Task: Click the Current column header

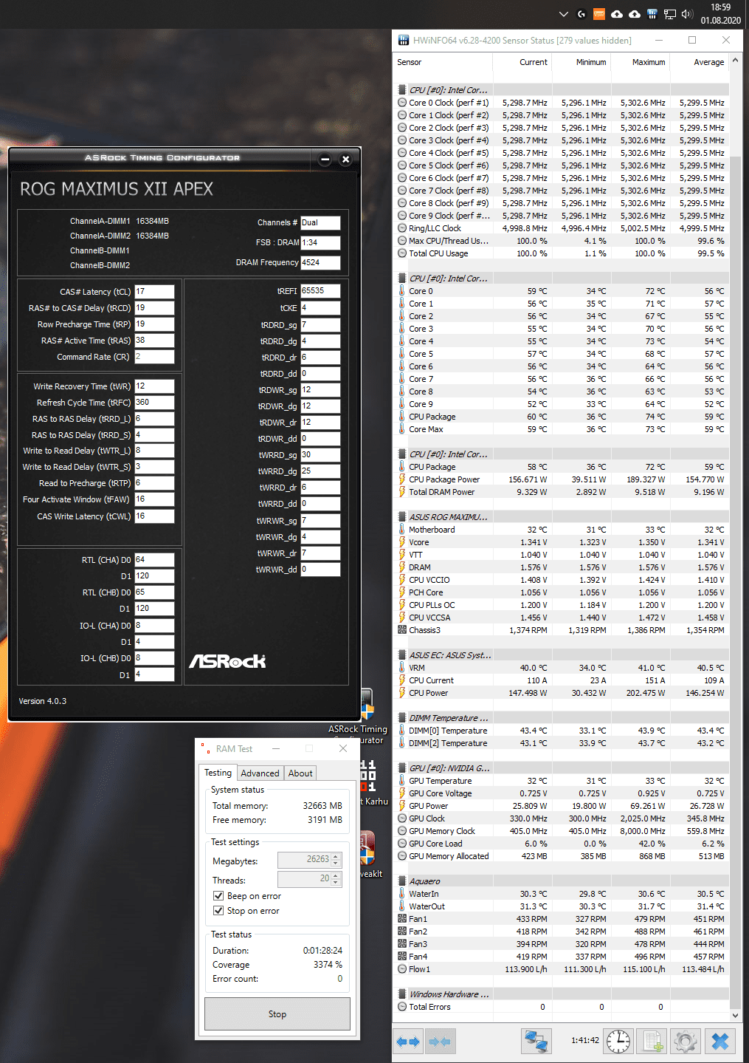Action: (x=522, y=62)
